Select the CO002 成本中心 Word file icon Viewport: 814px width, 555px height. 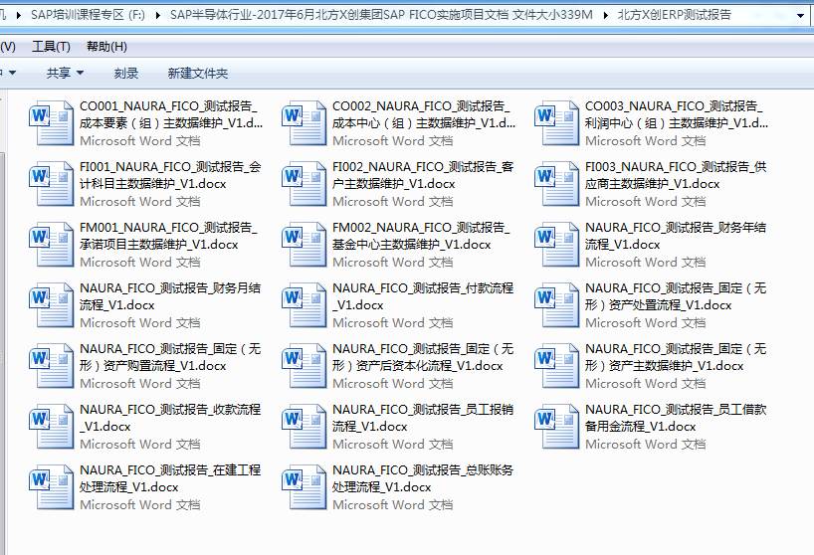pyautogui.click(x=304, y=123)
